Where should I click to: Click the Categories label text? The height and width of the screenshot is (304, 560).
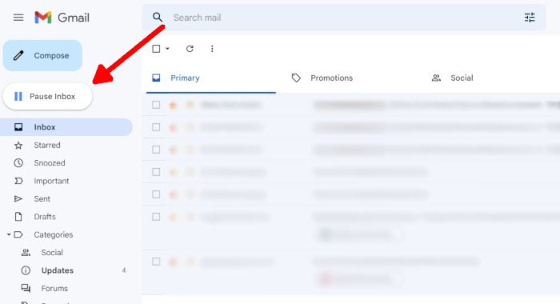tap(54, 234)
